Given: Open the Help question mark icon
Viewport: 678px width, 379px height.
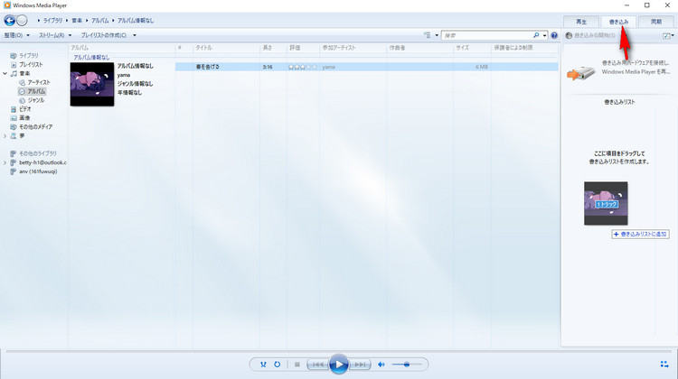Looking at the screenshot, I should pos(554,35).
